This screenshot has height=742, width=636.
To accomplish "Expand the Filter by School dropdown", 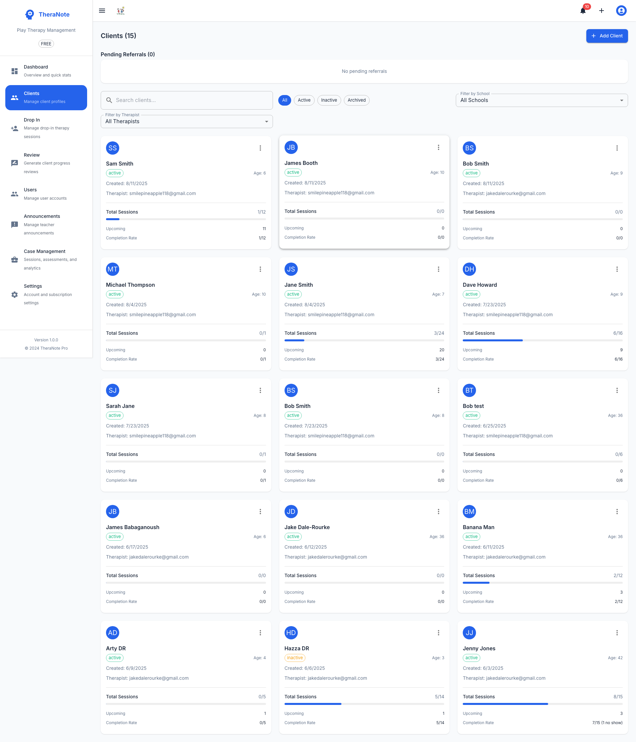I will tap(541, 100).
